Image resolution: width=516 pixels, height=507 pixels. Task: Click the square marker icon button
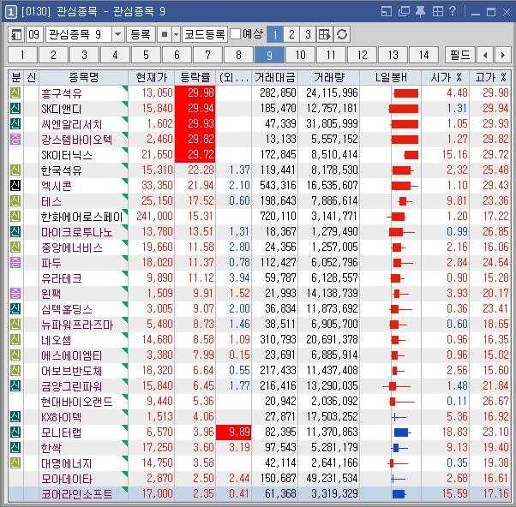tap(165, 34)
